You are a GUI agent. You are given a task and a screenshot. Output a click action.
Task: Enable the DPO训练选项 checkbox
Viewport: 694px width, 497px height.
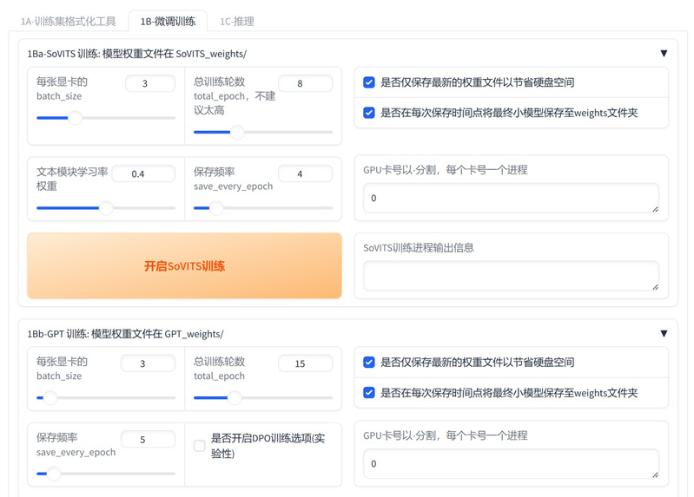(200, 446)
